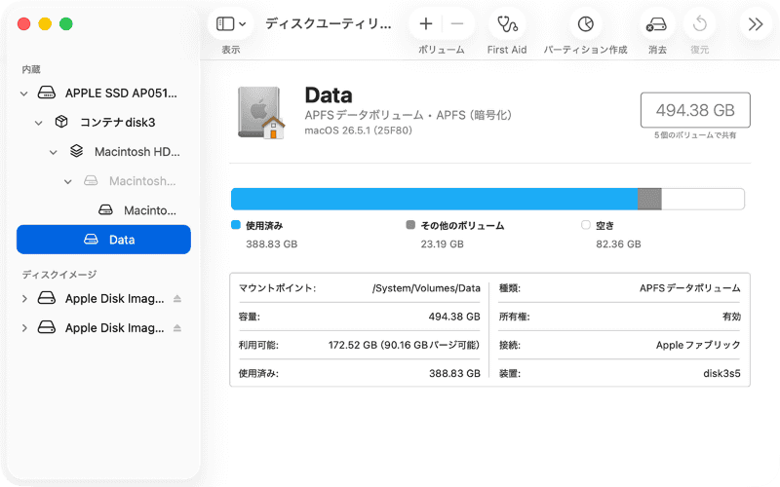
Task: Select the Data volume in sidebar
Action: [103, 240]
